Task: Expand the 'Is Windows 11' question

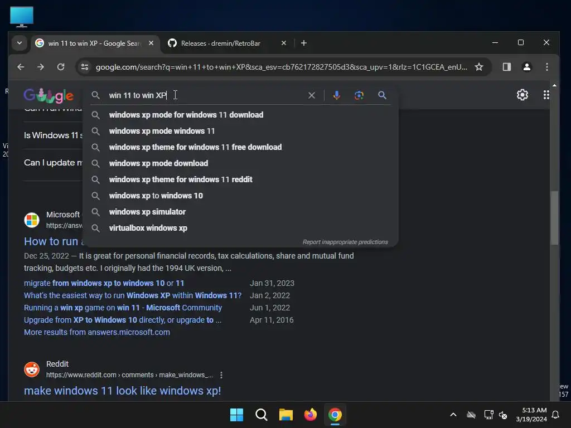Action: coord(53,135)
